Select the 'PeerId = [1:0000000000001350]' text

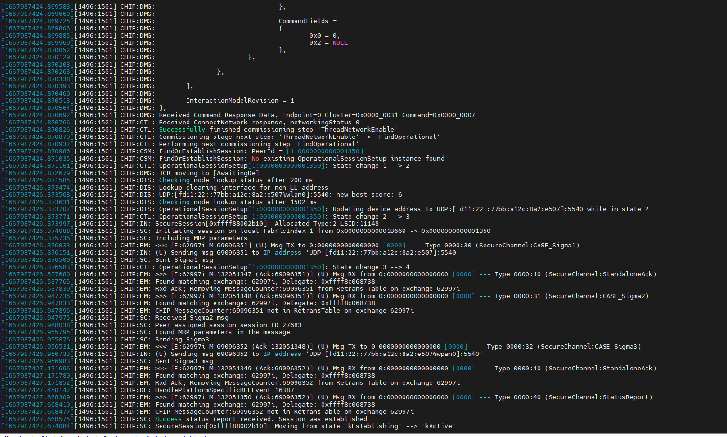pyautogui.click(x=308, y=151)
